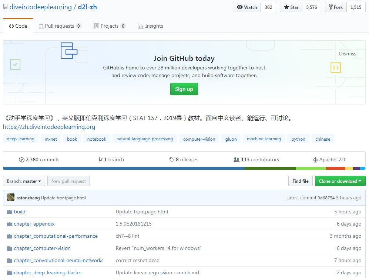Dismiss the Join GitHub banner
Screen dimensions: 369x278
click(347, 54)
